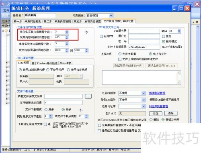Check 采集数据后直接发布 checkbox

tap(99, 125)
